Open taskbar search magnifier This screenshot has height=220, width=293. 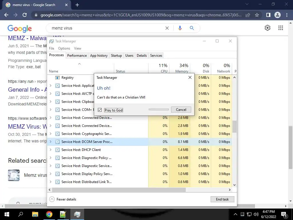point(21,214)
